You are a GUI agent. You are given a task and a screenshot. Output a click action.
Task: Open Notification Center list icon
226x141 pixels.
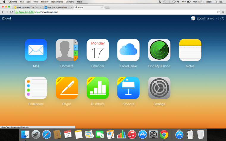tap(221, 2)
